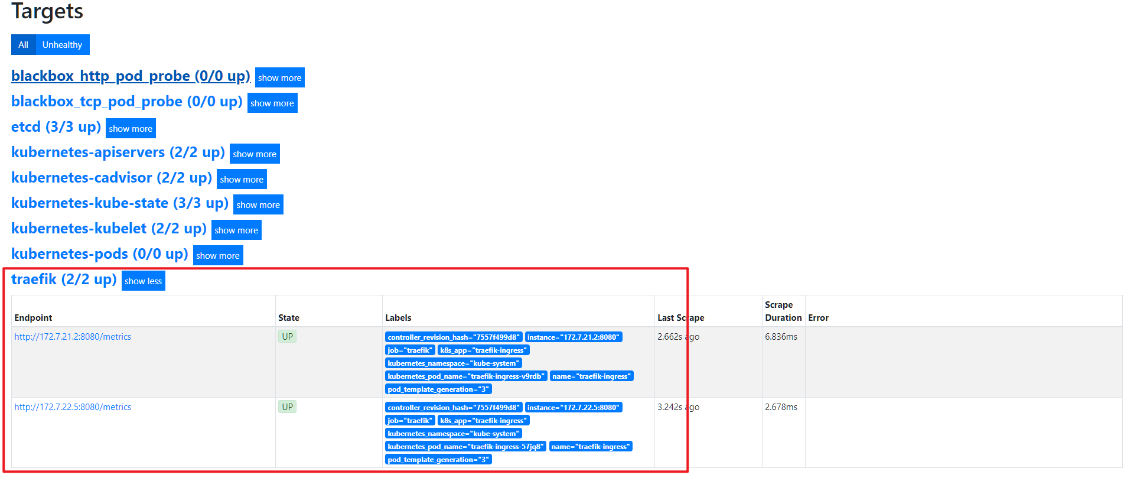Open traefik (2/2 up) job link
1124x478 pixels.
click(x=64, y=279)
